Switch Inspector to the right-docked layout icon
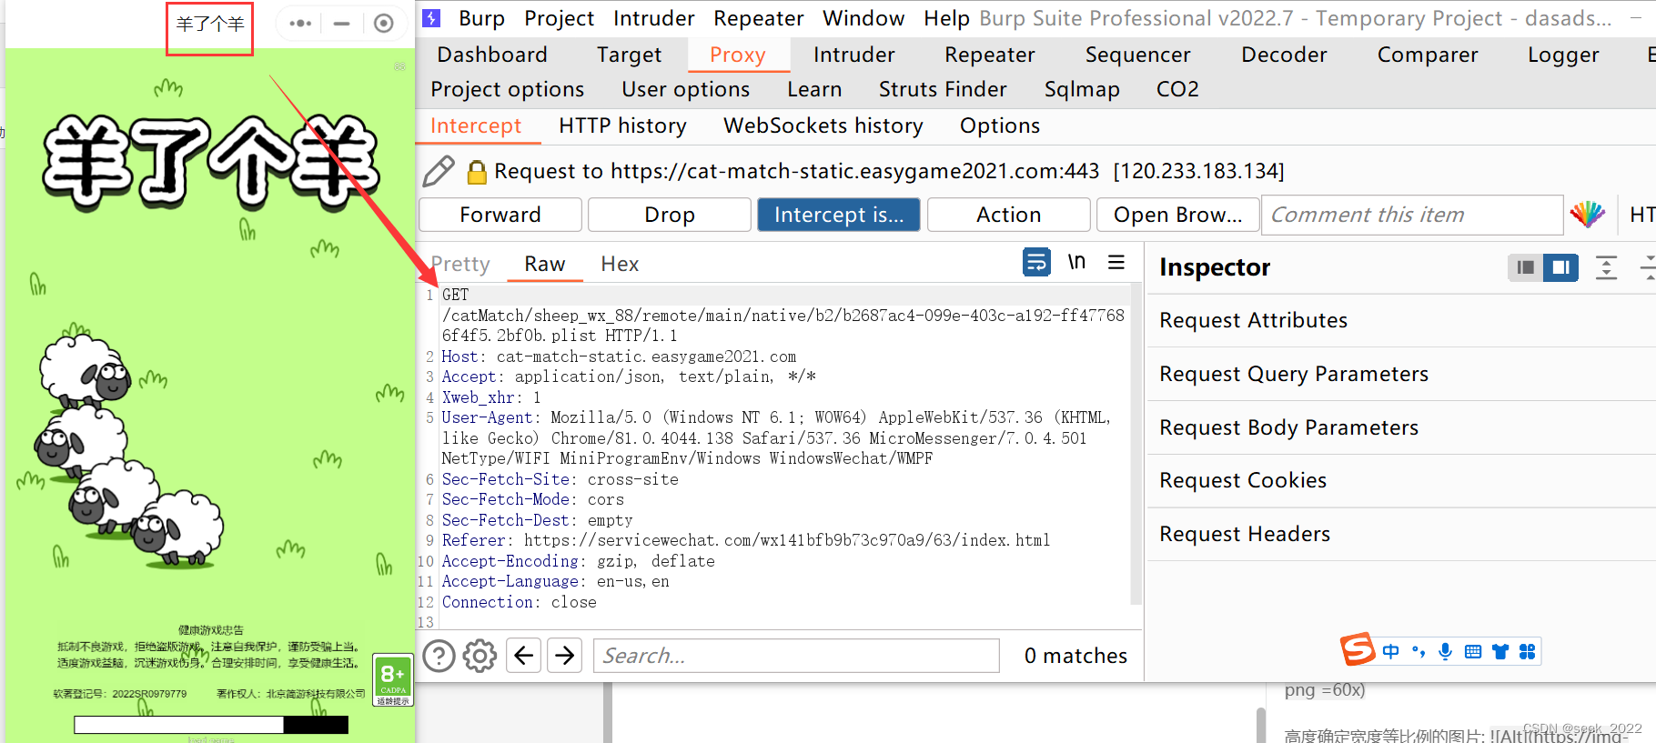 click(1560, 267)
